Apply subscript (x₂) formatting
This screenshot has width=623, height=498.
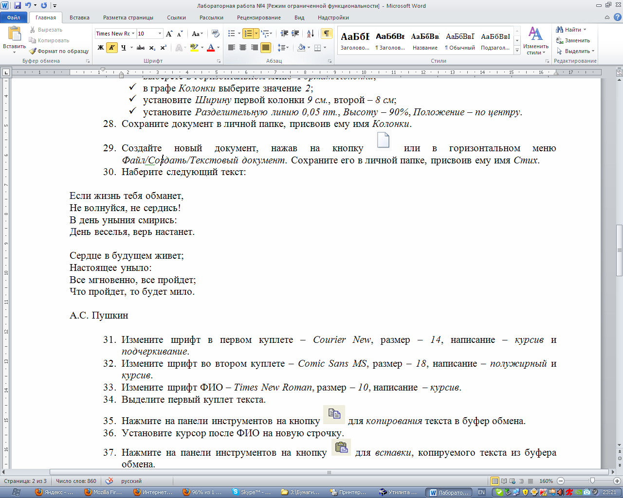coord(152,48)
